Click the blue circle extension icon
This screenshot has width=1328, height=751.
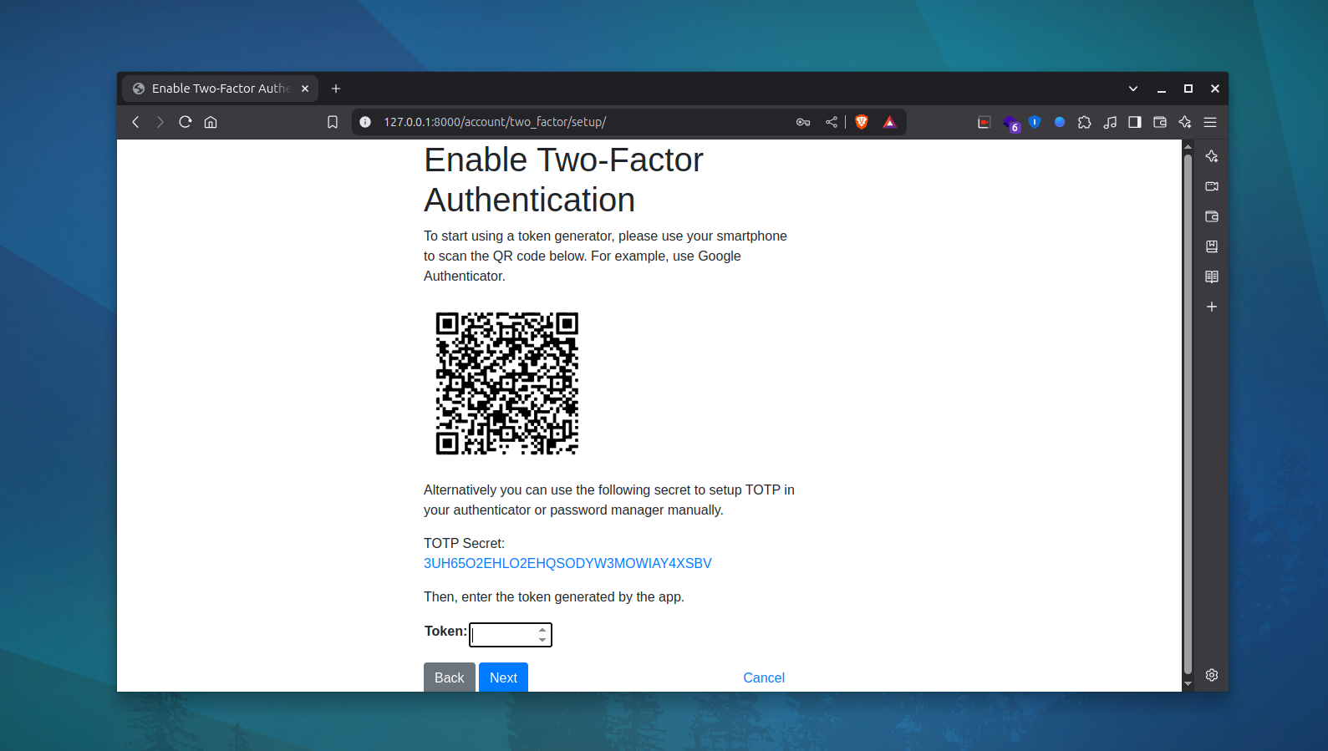click(1060, 122)
